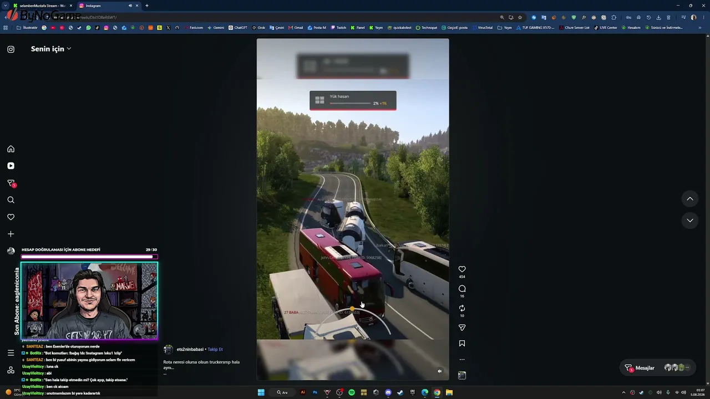Show more bookmarks overflow chevron
The height and width of the screenshot is (399, 710).
700,28
